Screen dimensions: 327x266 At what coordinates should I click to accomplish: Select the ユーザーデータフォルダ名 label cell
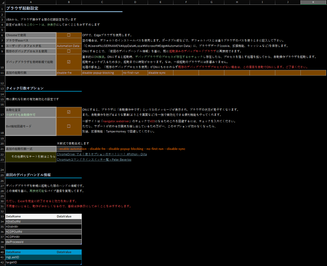[x=31, y=46]
